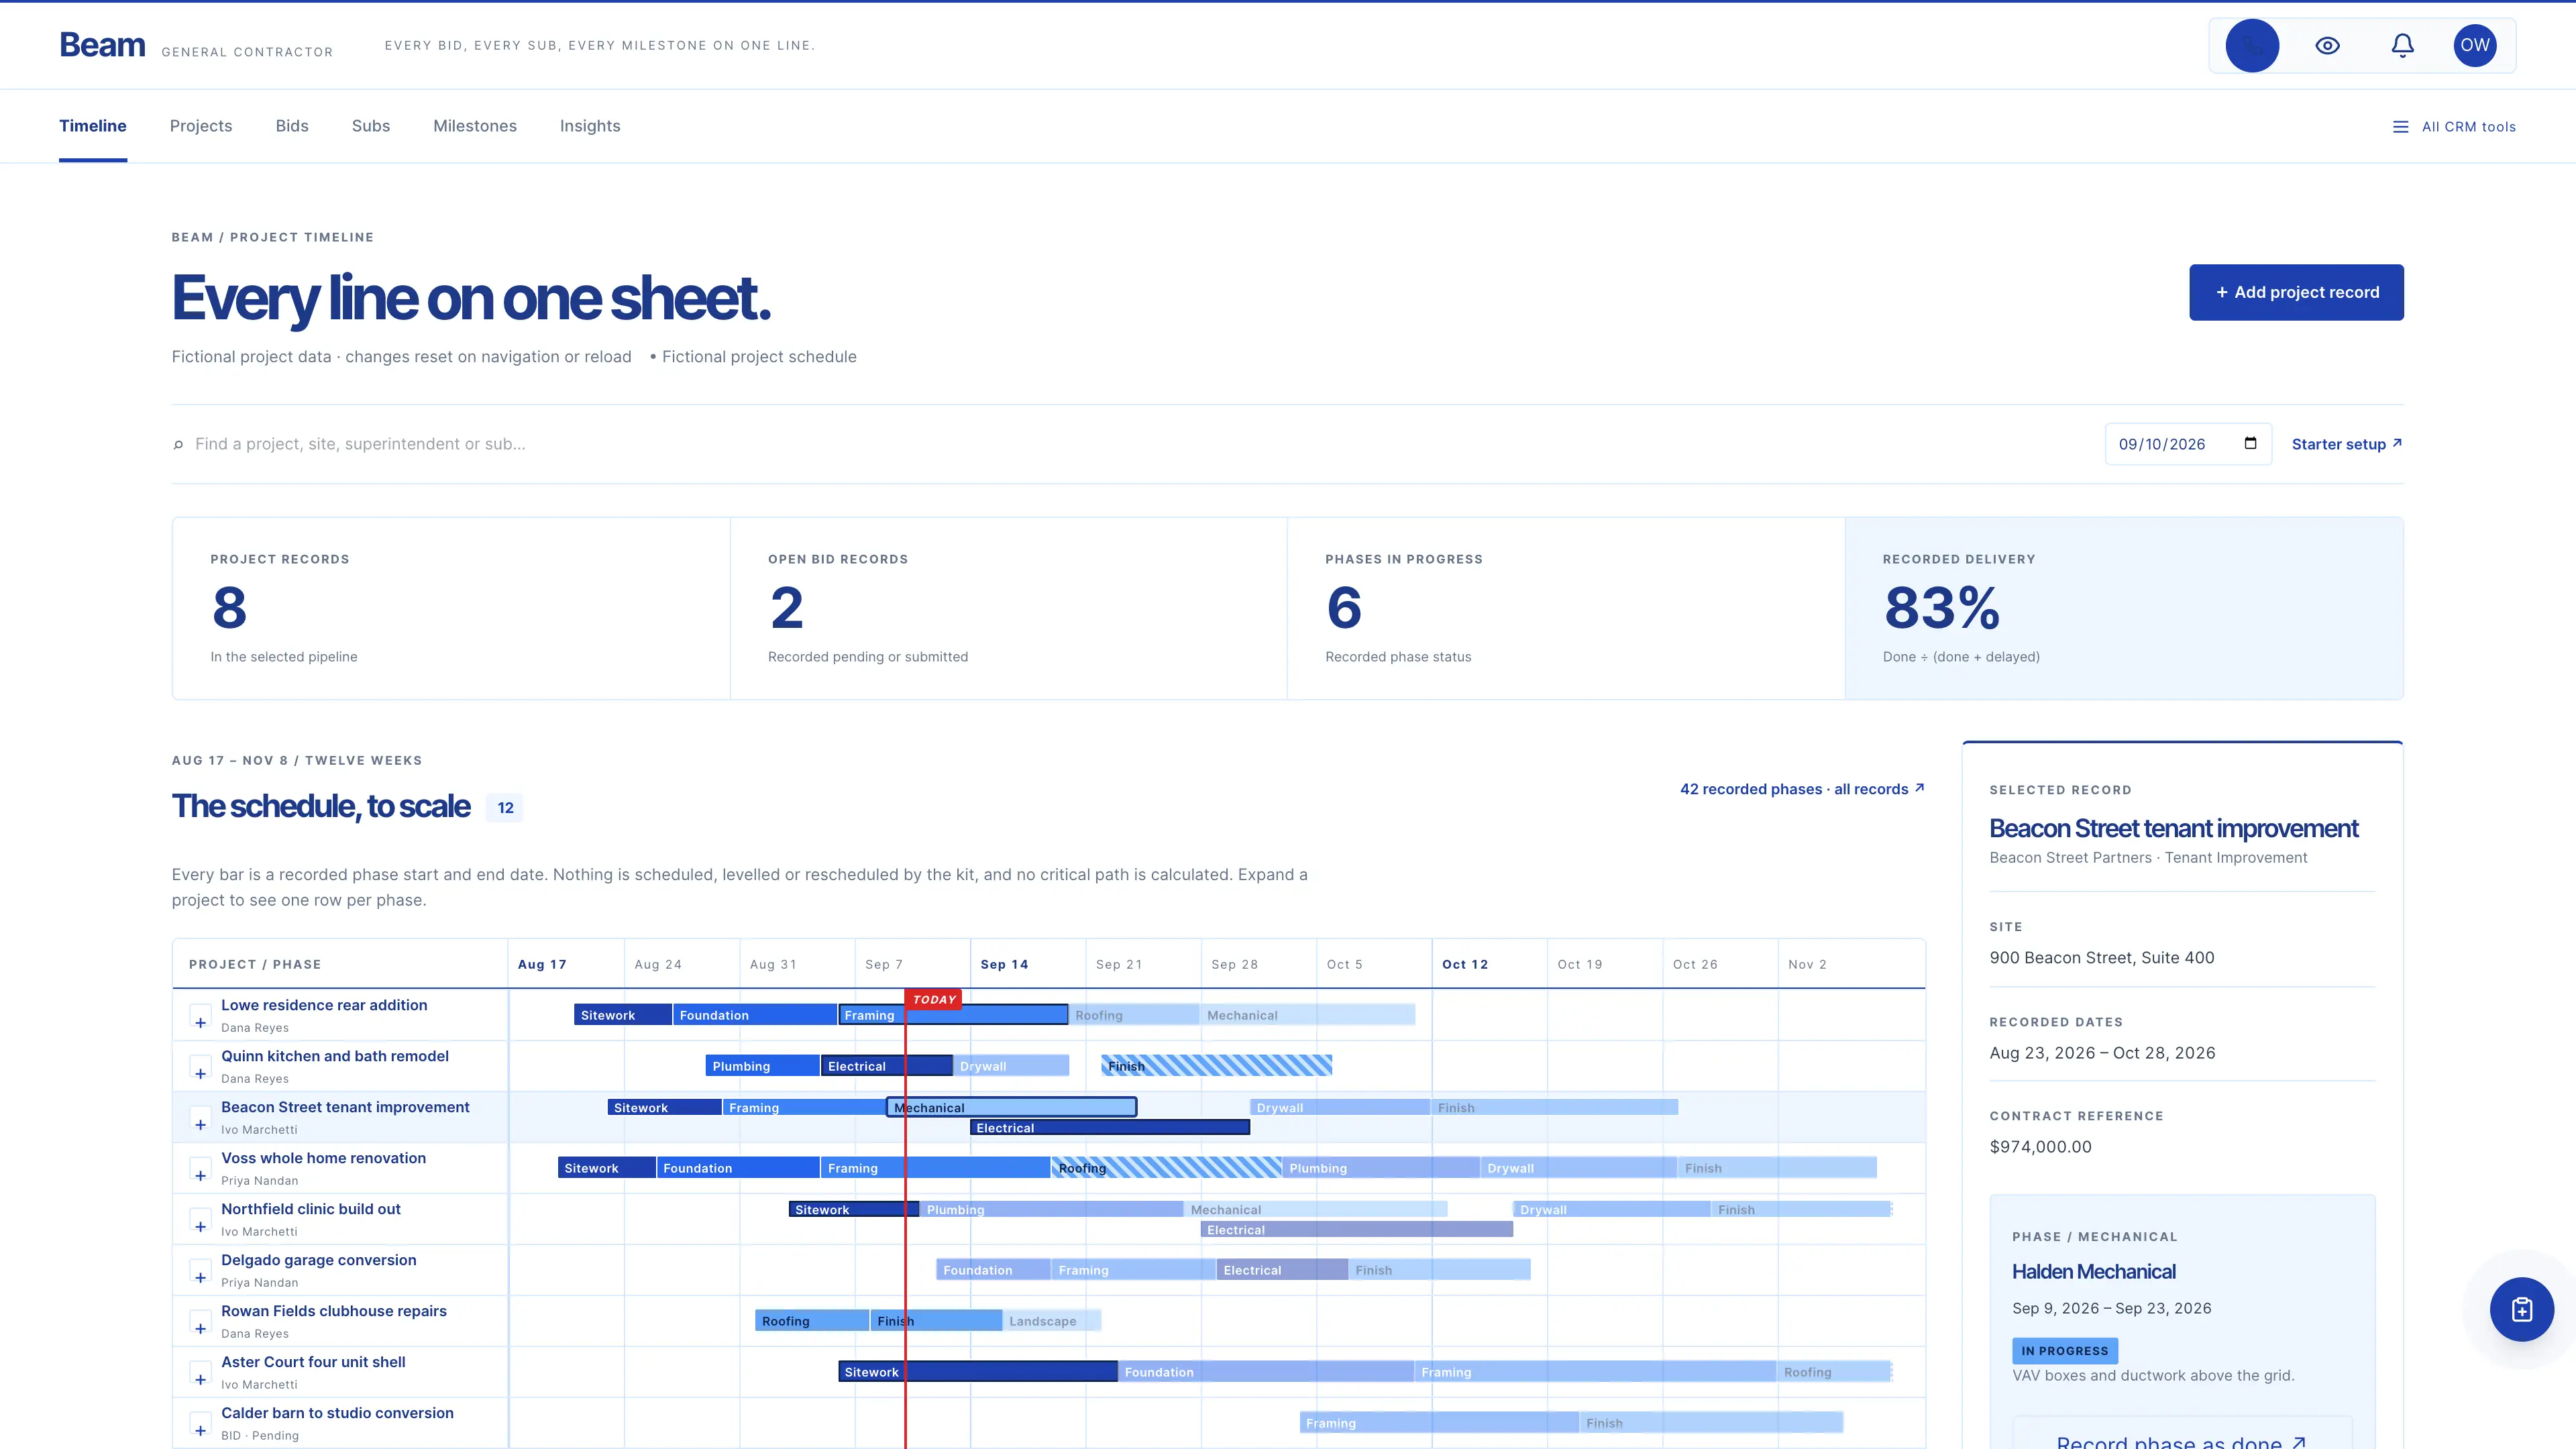Screen dimensions: 2576x1449
Task: Select the Rowan Fields Landscape bar
Action: click(1052, 1321)
